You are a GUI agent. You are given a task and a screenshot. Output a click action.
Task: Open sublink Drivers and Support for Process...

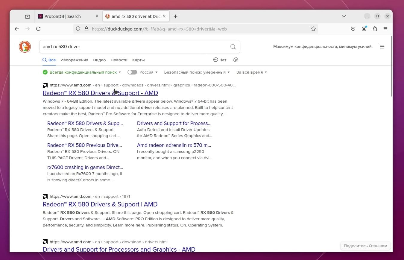174,123
